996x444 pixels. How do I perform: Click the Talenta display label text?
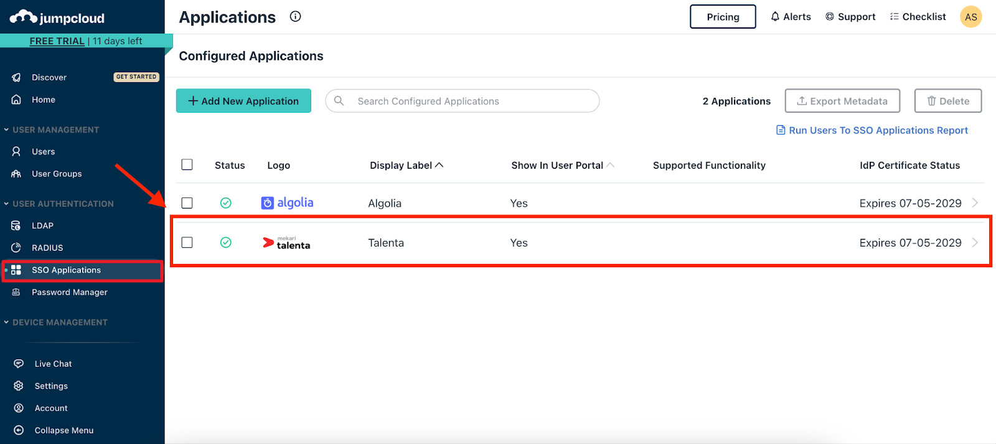(386, 243)
